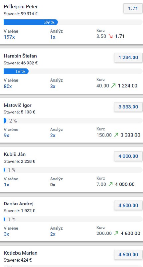Click the 18 % stake progress bar
The width and height of the screenshot is (143, 267).
tap(73, 71)
